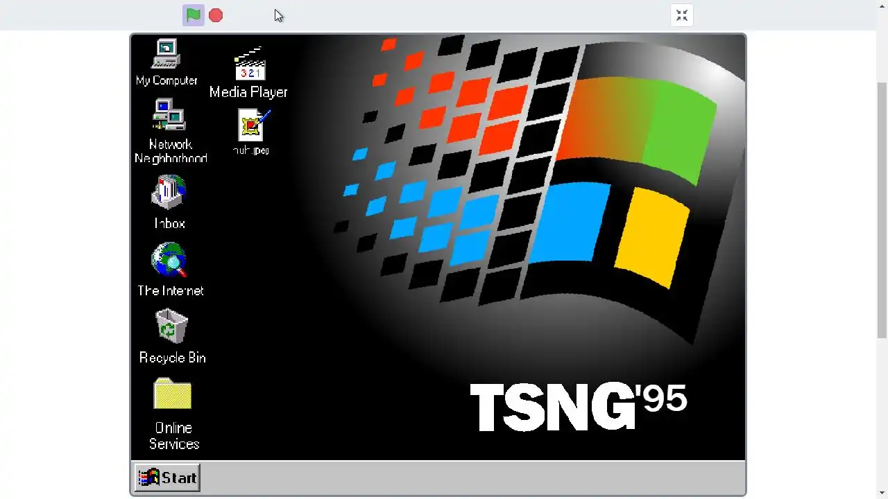
Task: Launch The Internet globe icon
Action: pyautogui.click(x=169, y=260)
